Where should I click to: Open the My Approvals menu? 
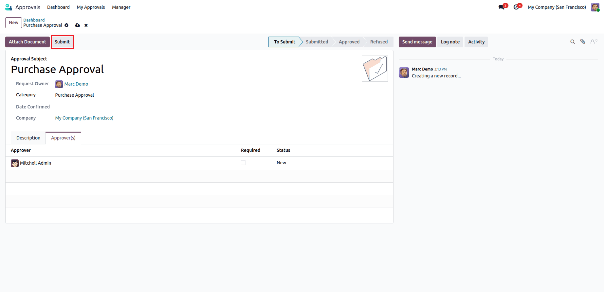point(91,7)
